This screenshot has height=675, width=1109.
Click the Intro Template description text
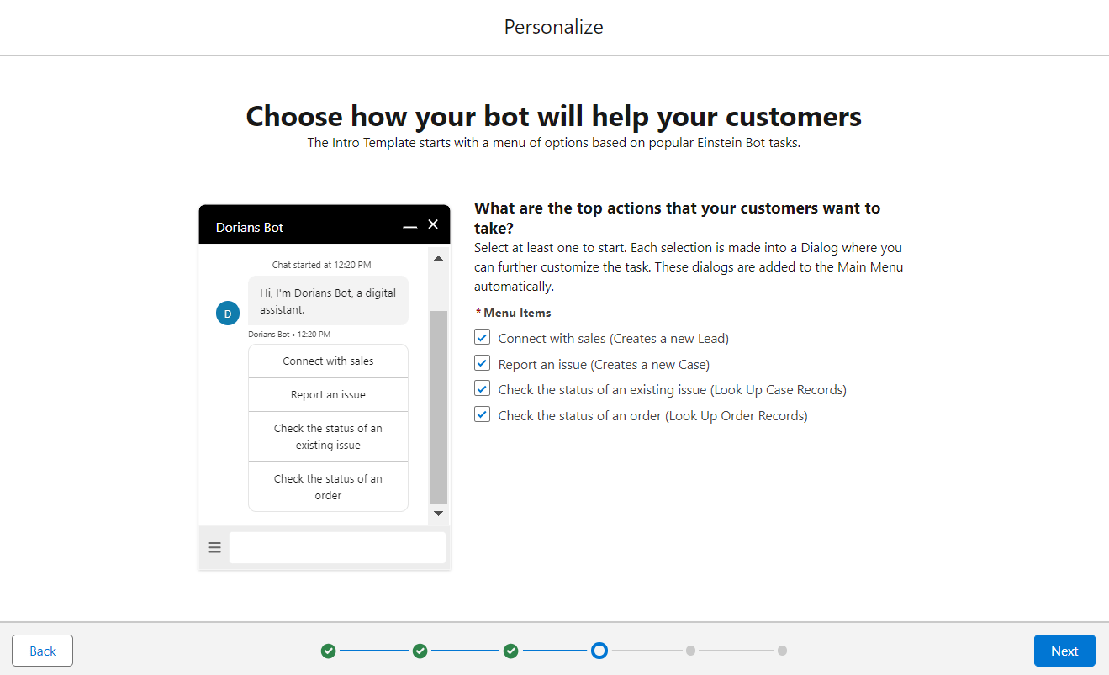(554, 143)
